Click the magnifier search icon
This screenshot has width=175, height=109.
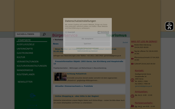[x=44, y=34]
